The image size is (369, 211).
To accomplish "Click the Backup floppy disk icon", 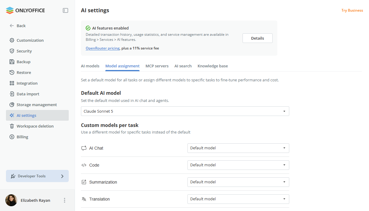I will (12, 62).
